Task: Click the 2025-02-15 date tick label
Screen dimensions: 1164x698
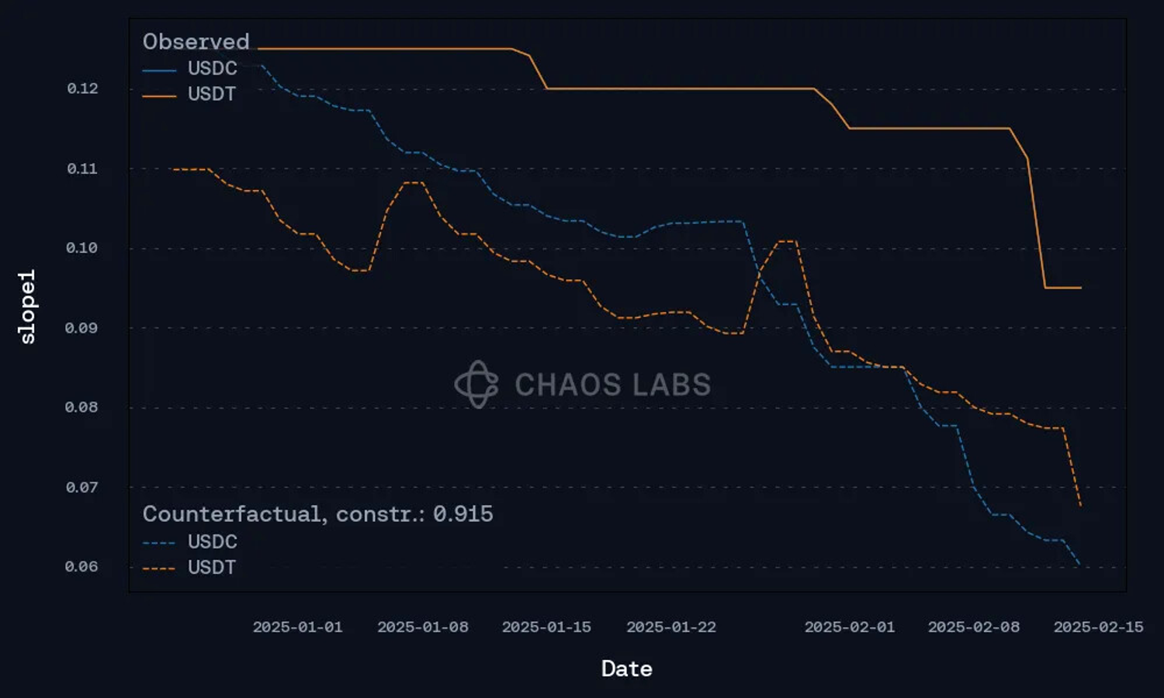Action: point(1098,627)
